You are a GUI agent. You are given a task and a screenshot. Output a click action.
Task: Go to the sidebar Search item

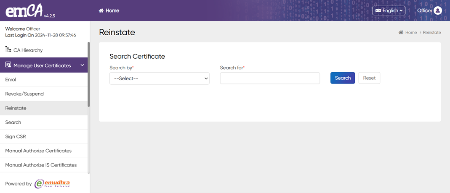[13, 123]
